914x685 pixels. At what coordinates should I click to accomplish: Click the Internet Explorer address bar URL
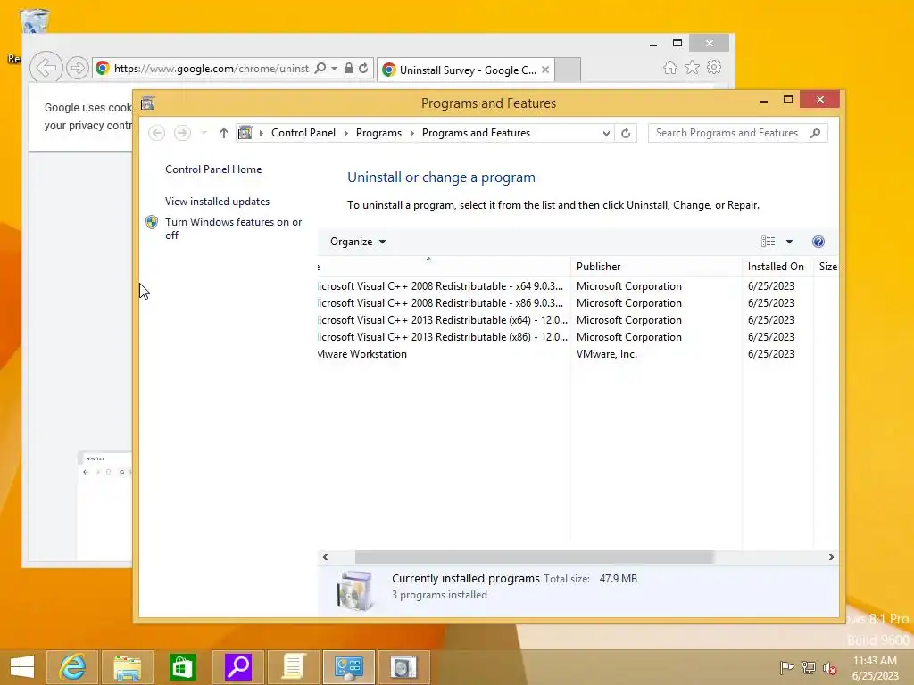pyautogui.click(x=211, y=68)
